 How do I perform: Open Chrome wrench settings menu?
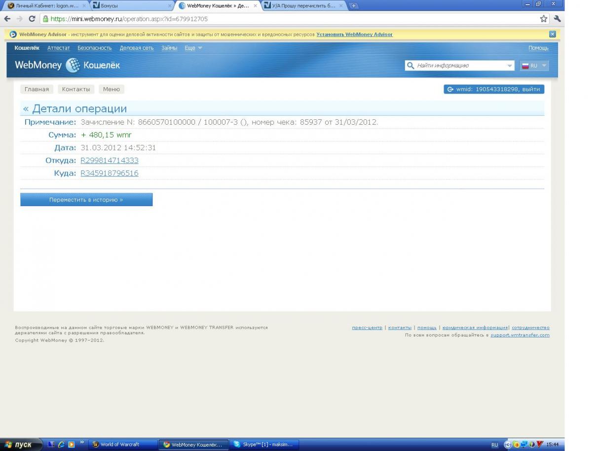pyautogui.click(x=558, y=19)
